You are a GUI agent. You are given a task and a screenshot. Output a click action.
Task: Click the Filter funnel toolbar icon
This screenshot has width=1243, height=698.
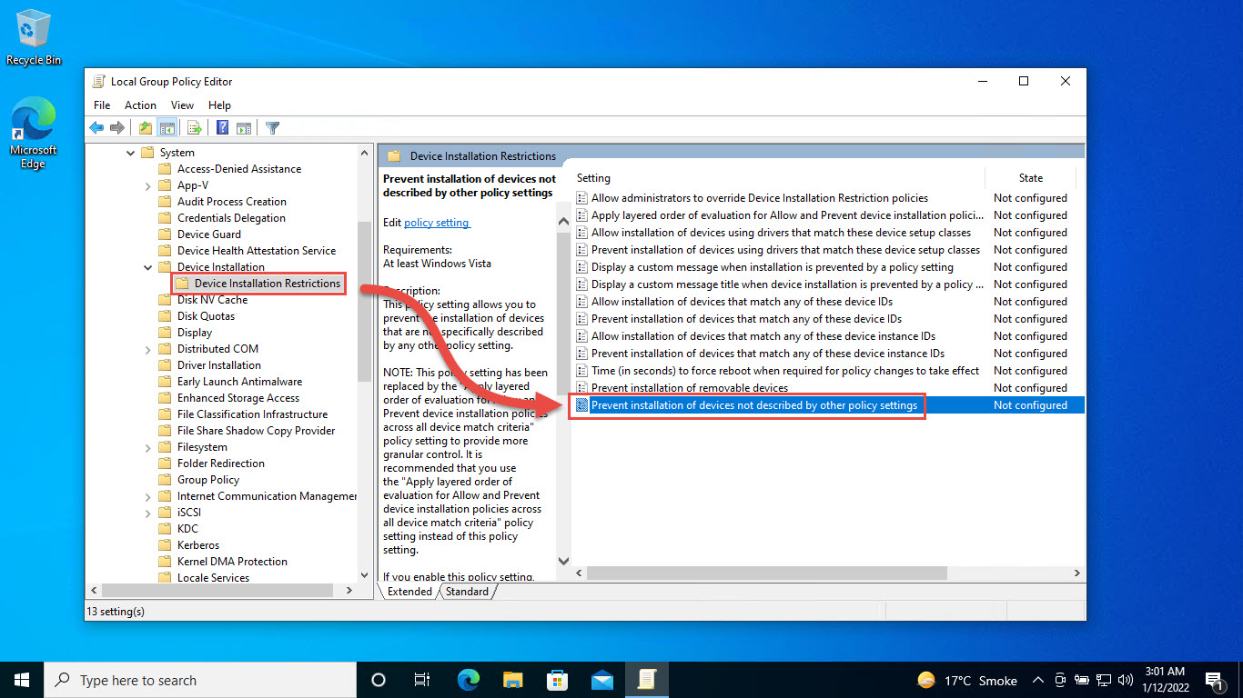[272, 128]
